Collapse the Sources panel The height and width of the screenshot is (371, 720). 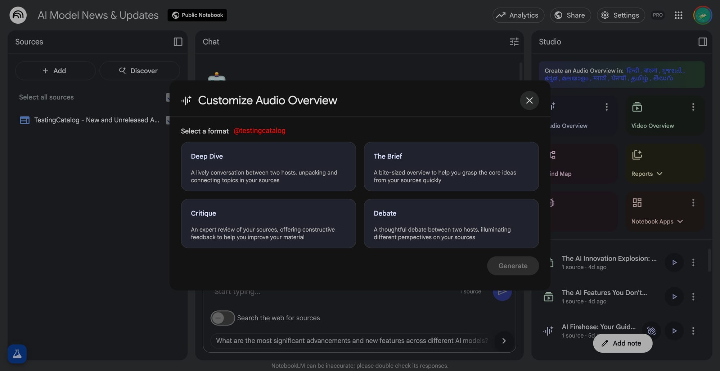(178, 42)
